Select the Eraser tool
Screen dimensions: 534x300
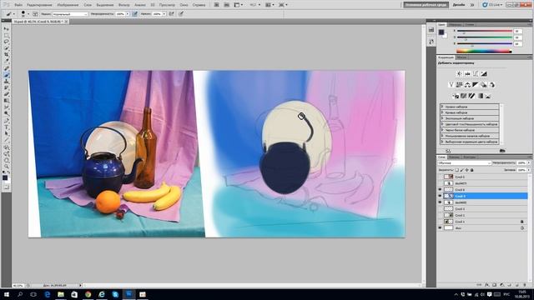pyautogui.click(x=6, y=94)
